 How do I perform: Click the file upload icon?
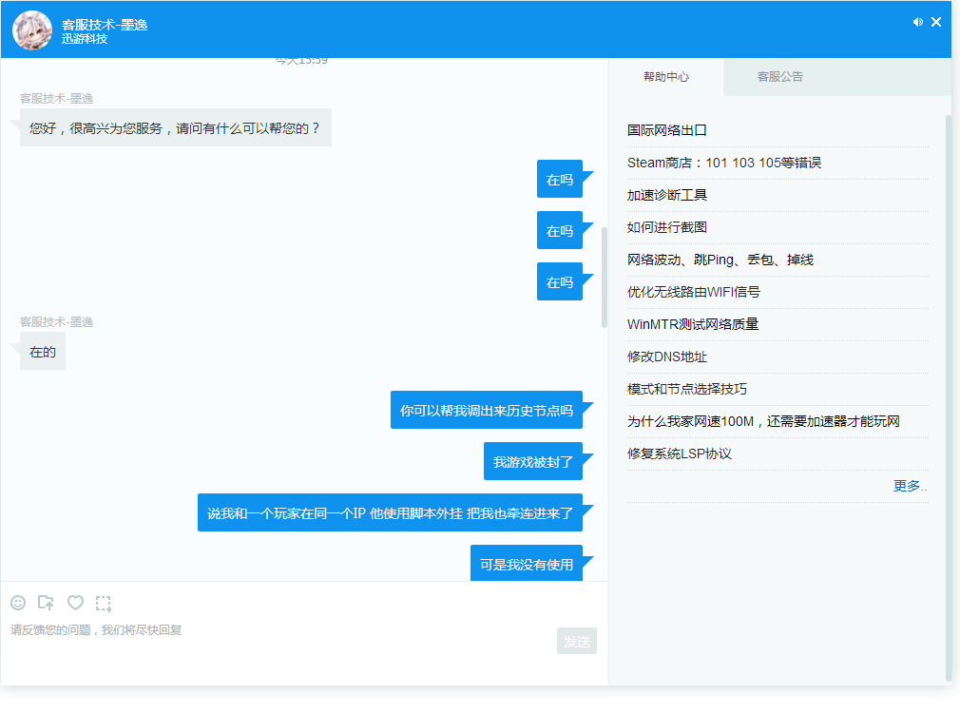point(46,603)
